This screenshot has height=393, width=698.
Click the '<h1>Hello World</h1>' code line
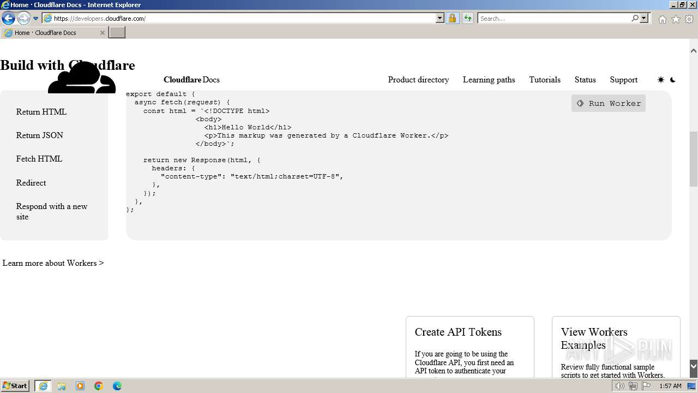(248, 127)
